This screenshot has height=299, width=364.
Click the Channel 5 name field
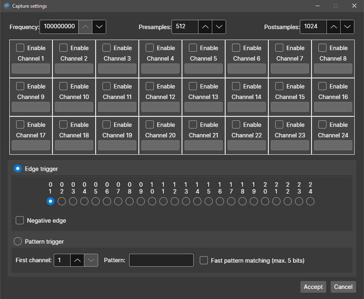coord(204,69)
